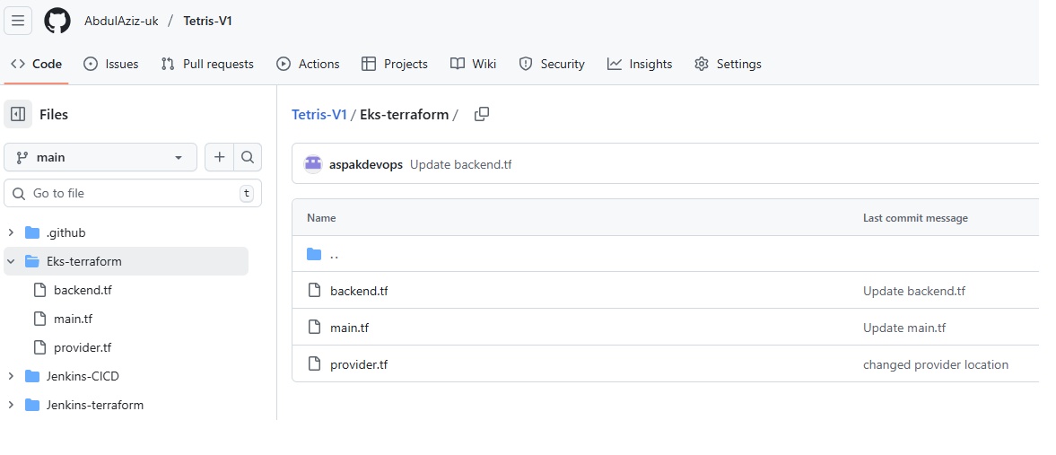Open backend.tf in the file list
This screenshot has height=455, width=1056.
click(x=359, y=291)
